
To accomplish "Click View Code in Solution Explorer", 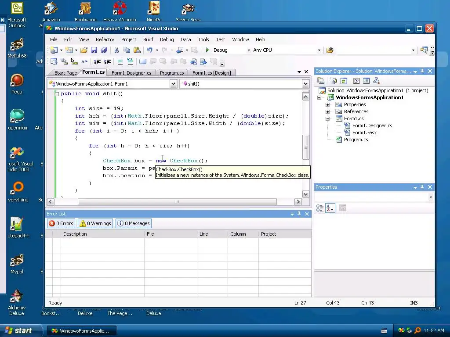I will coord(356,81).
